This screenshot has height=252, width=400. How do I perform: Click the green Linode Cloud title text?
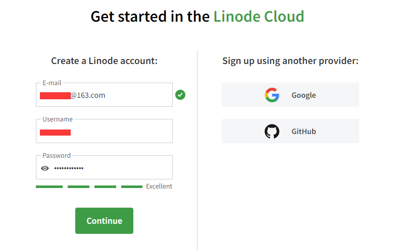point(259,17)
